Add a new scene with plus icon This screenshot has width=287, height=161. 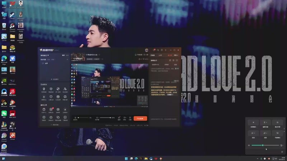67,59
